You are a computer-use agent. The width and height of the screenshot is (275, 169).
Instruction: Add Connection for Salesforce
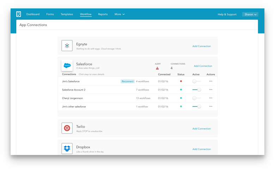(x=203, y=66)
